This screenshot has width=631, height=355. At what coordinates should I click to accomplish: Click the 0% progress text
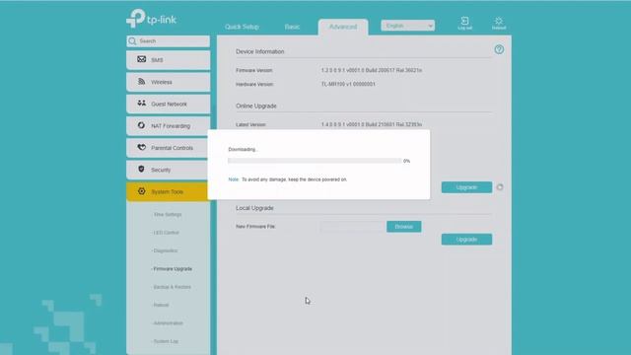[x=407, y=161]
